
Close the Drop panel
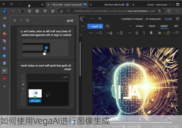15,20
